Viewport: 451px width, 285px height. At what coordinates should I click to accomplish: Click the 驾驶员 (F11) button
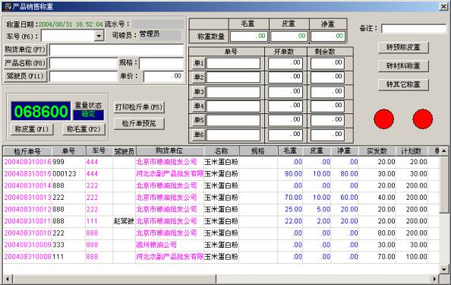(x=25, y=76)
